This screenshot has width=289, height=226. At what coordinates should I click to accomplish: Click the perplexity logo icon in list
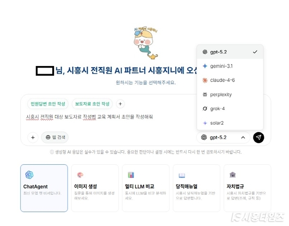tap(205, 94)
